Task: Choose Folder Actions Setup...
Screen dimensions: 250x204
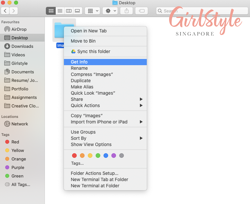Action: point(105,174)
